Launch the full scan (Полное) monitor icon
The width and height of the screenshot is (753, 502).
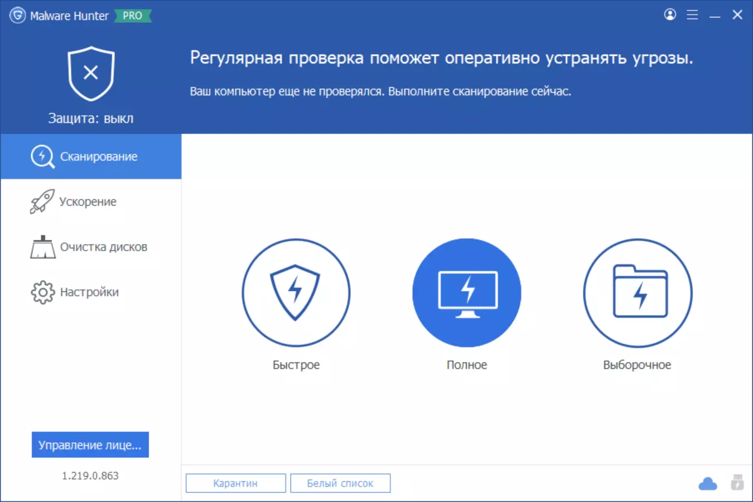click(x=467, y=293)
